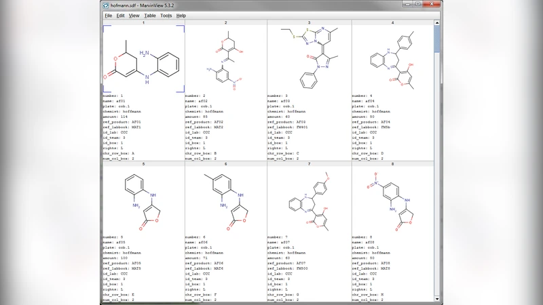Open the Help menu
This screenshot has width=543, height=305.
pyautogui.click(x=181, y=16)
